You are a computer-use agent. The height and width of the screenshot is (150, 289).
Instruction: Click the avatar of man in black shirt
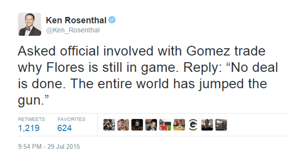tap(207, 125)
